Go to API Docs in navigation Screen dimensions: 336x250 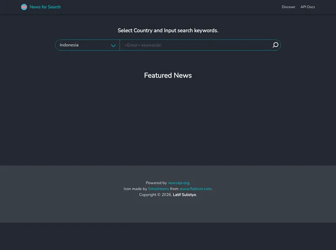click(x=308, y=7)
